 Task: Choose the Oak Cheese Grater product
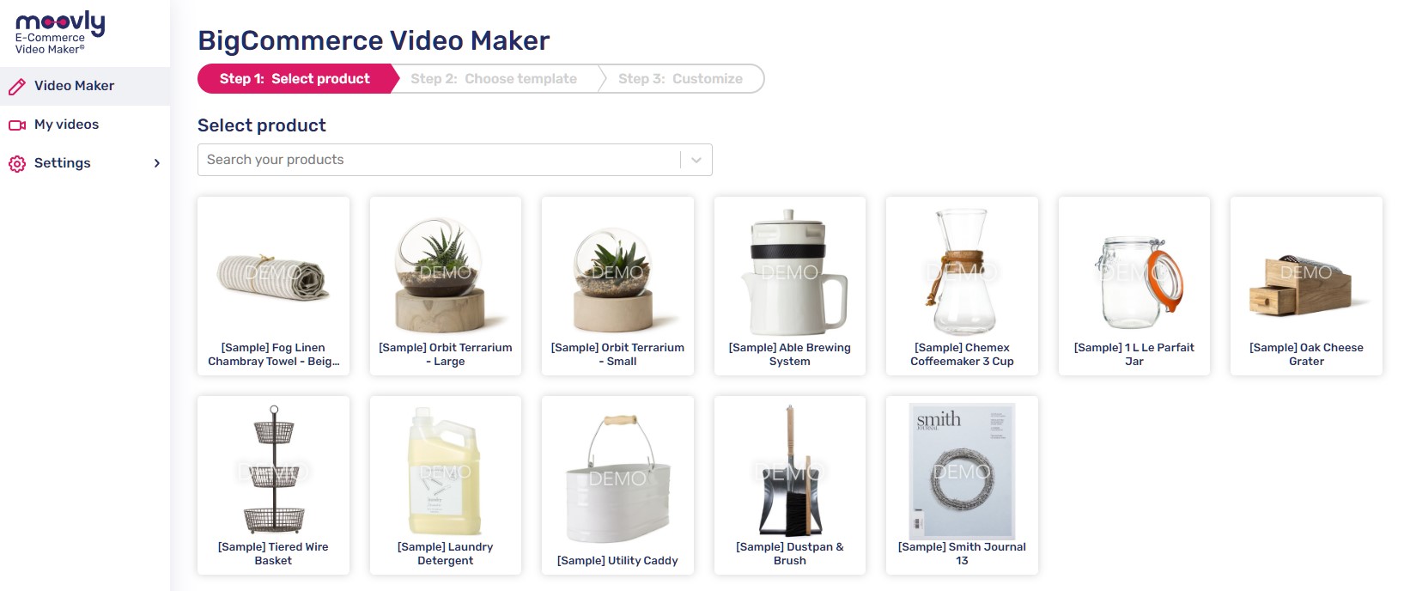pos(1306,286)
